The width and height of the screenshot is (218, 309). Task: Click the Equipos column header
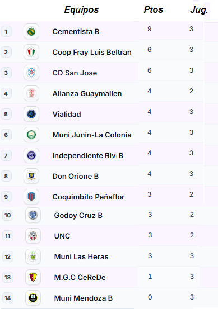81,10
